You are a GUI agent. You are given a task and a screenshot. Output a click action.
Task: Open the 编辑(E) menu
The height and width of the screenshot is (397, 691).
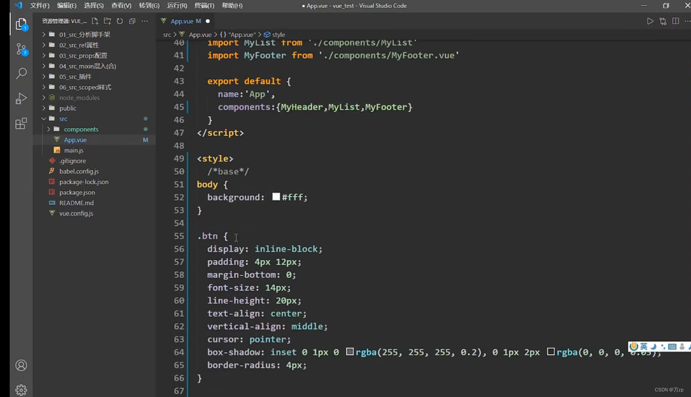coord(67,6)
